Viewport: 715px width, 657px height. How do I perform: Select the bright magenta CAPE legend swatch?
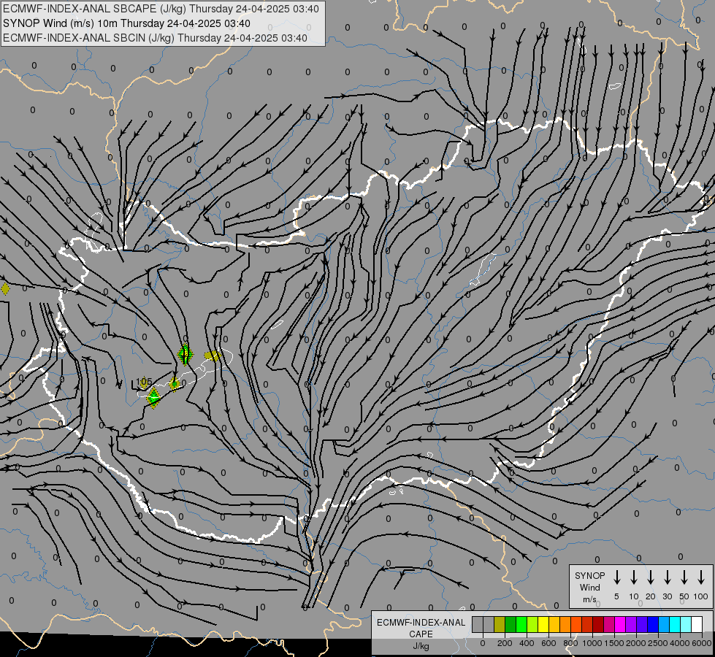[x=620, y=624]
